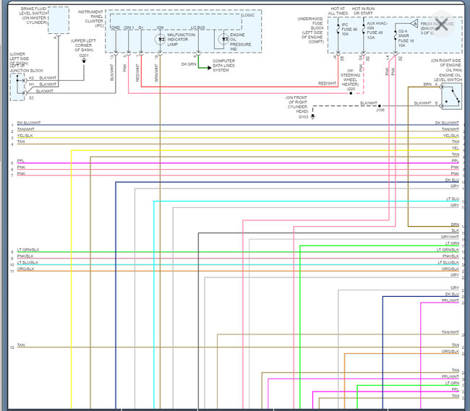Click the 'O2-A SNSR FUSE 18 10A' label
Screen dimensions: 470x411
[406, 38]
